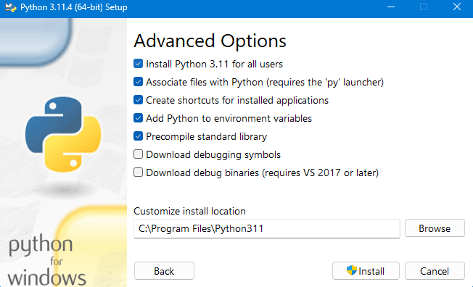This screenshot has height=287, width=473.
Task: Start installation with Install button
Action: tap(366, 271)
